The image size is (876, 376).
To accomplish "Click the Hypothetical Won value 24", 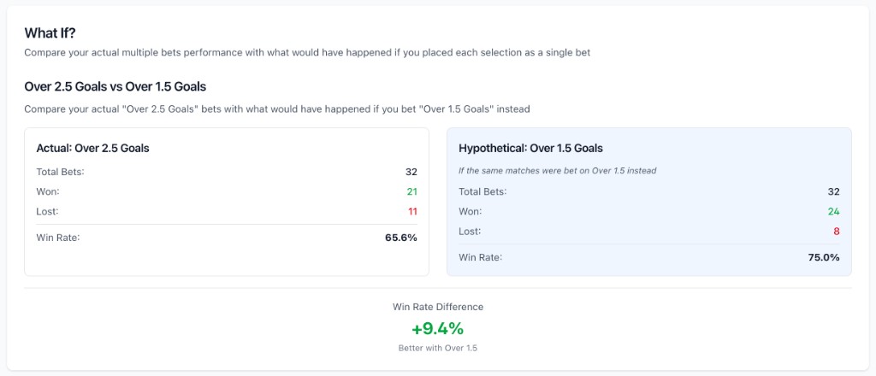I will tap(833, 211).
